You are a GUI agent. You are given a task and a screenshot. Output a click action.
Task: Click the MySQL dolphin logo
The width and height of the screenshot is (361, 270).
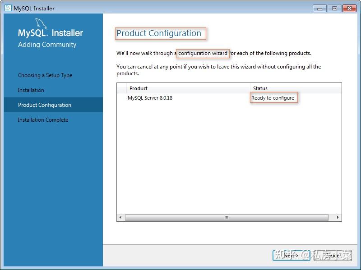[x=41, y=23]
